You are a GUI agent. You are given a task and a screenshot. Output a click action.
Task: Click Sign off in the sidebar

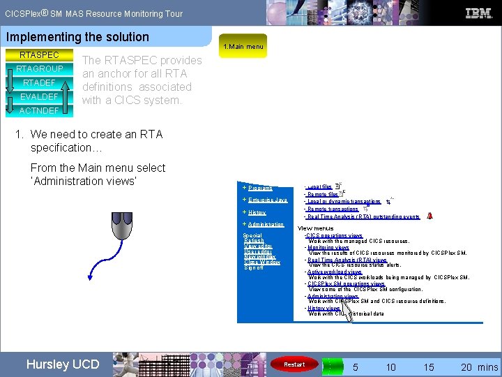pos(254,267)
